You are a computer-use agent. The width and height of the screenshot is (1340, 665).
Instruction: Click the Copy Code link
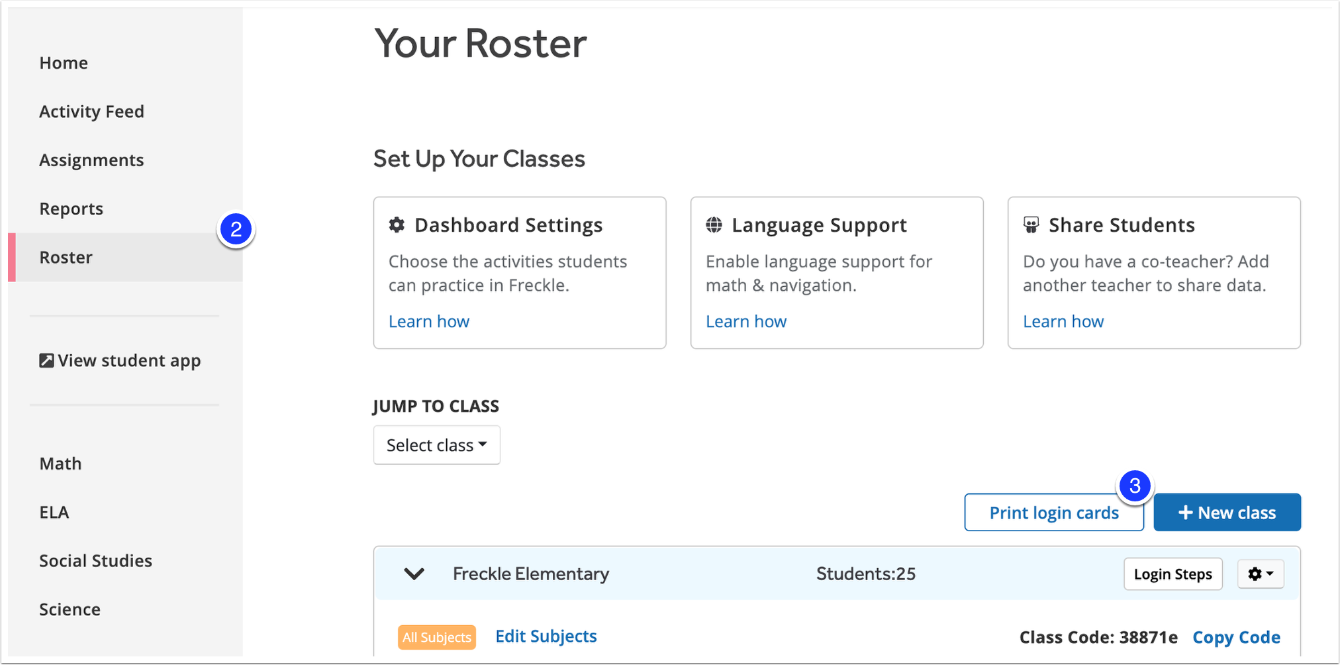tap(1236, 637)
